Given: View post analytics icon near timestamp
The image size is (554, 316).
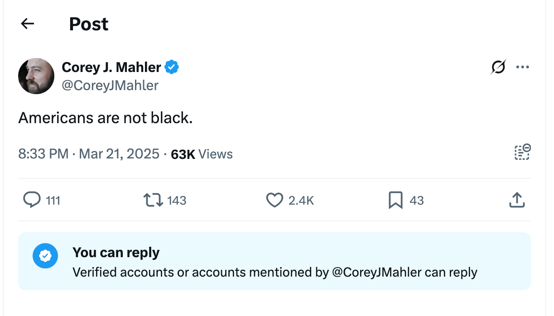Looking at the screenshot, I should tap(522, 152).
